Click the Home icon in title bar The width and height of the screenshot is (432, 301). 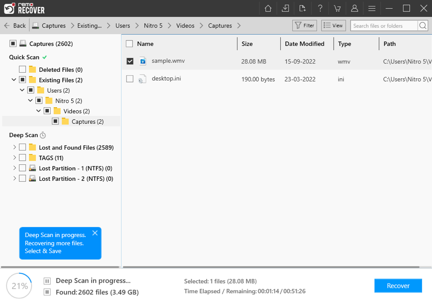(x=268, y=8)
